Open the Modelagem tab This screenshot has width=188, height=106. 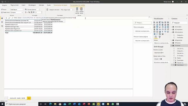32,5
